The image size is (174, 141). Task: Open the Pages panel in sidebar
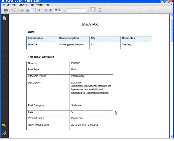pos(4,18)
